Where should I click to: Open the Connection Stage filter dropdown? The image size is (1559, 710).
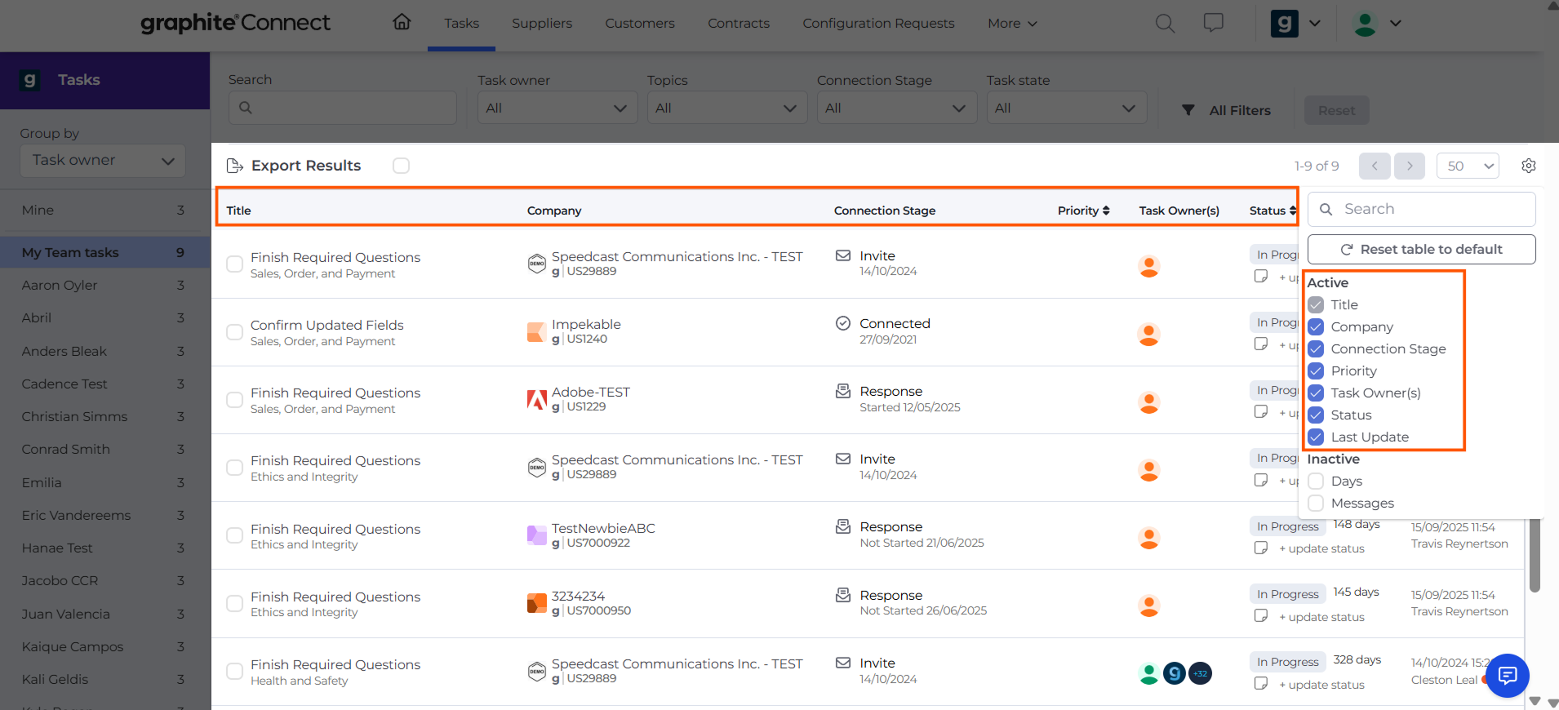[x=897, y=108]
